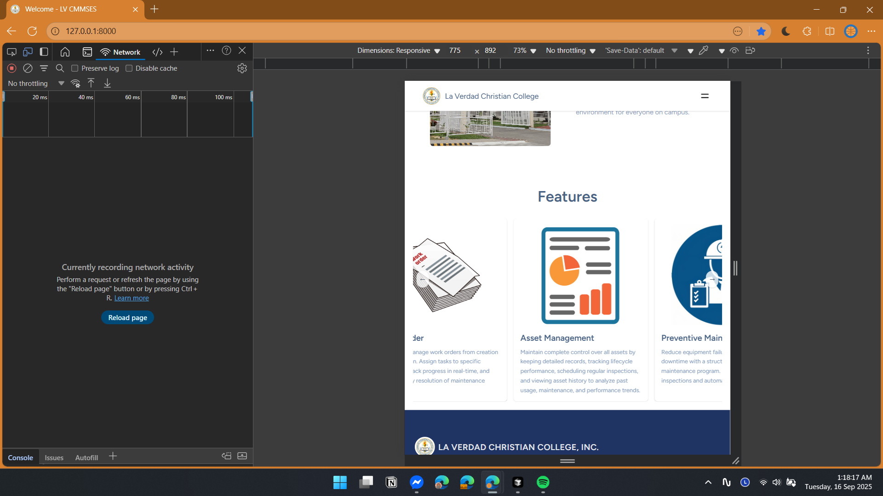Switch to the Autofill drawer tab
The width and height of the screenshot is (883, 496).
(x=86, y=457)
